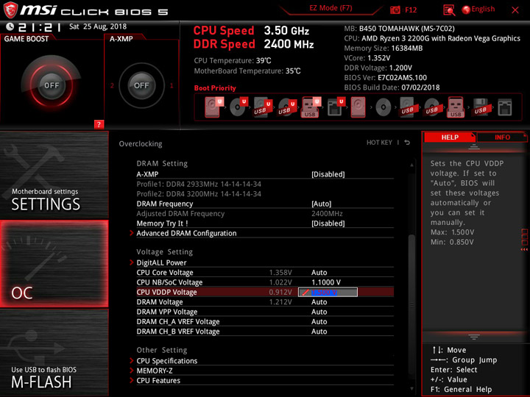Click the settings list scroll-up arrow
The height and width of the screenshot is (397, 530).
(x=411, y=165)
